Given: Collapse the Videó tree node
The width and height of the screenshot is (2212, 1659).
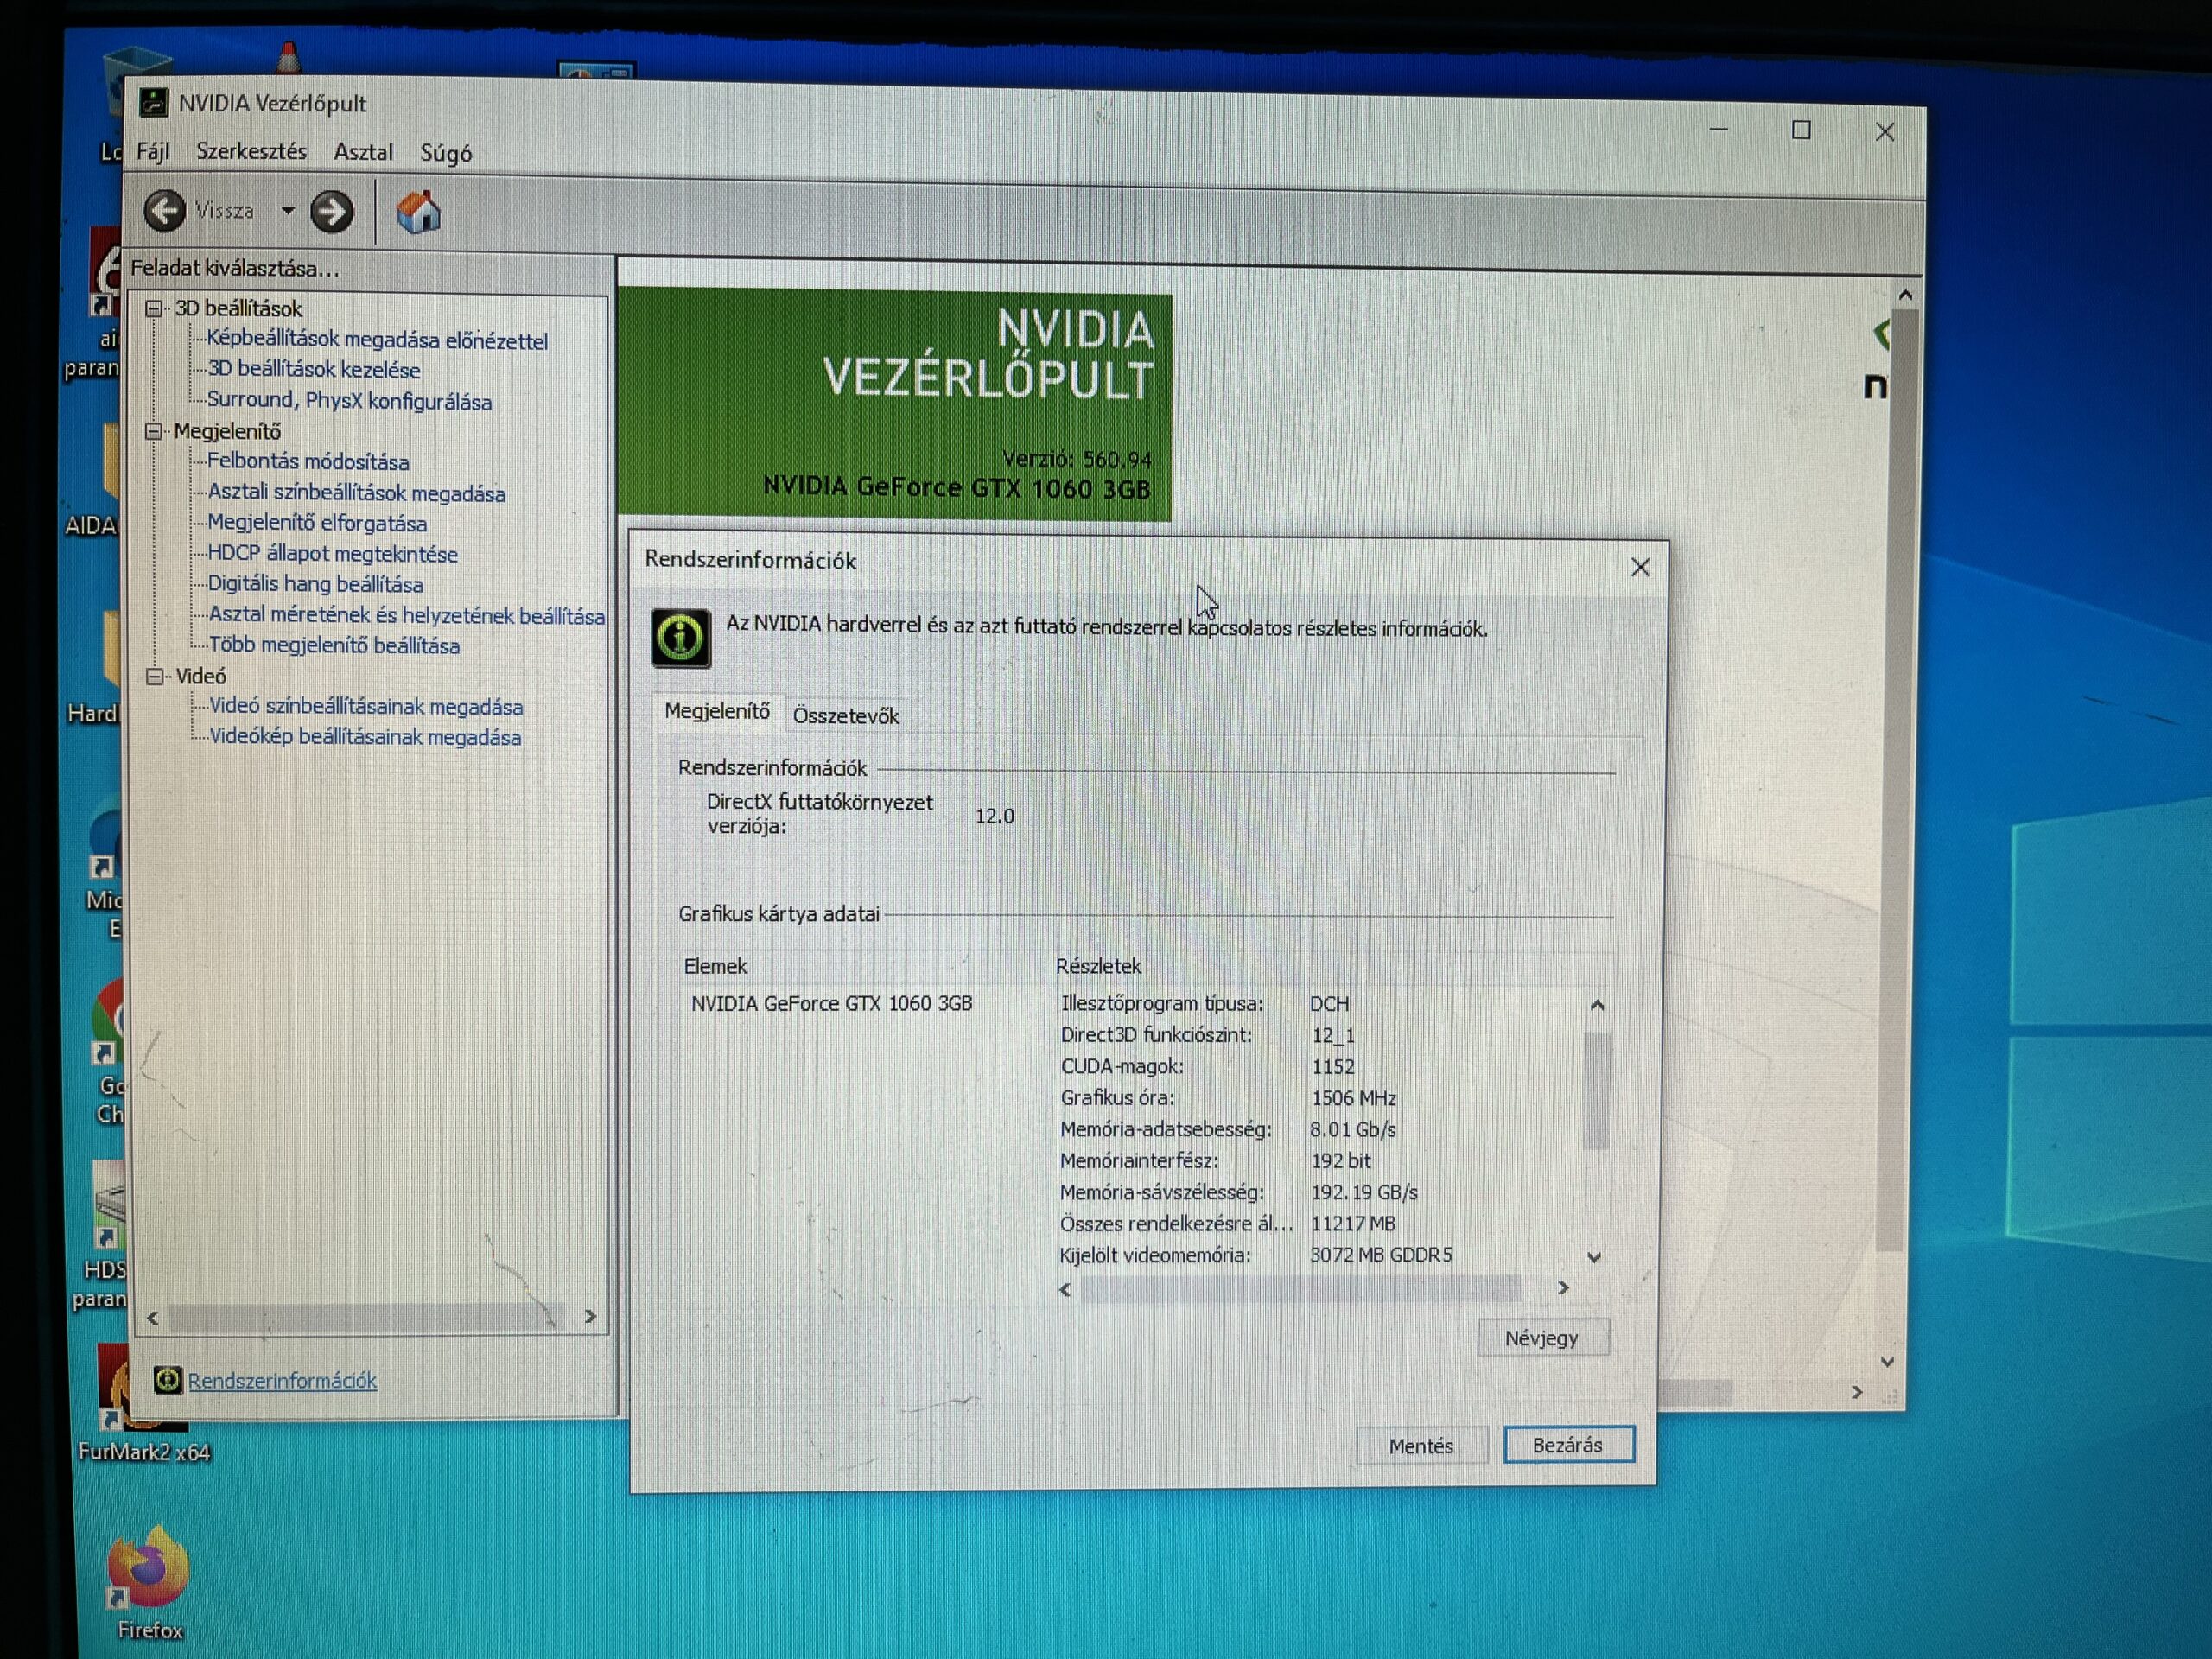Looking at the screenshot, I should 155,676.
